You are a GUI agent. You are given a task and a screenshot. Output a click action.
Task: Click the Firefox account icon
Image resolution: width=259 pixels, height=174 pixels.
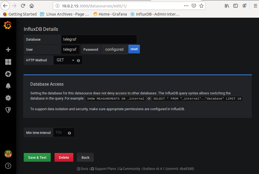click(244, 6)
